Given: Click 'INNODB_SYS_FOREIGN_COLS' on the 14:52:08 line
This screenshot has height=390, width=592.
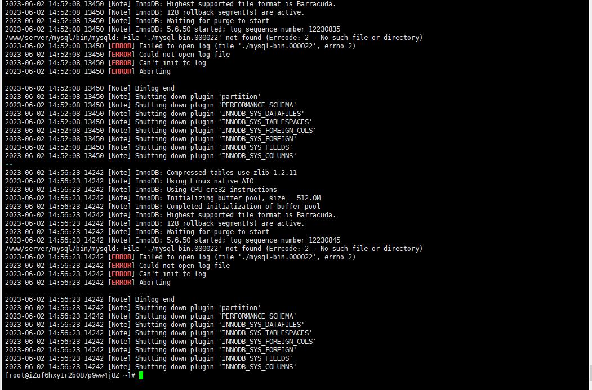Looking at the screenshot, I should 268,131.
